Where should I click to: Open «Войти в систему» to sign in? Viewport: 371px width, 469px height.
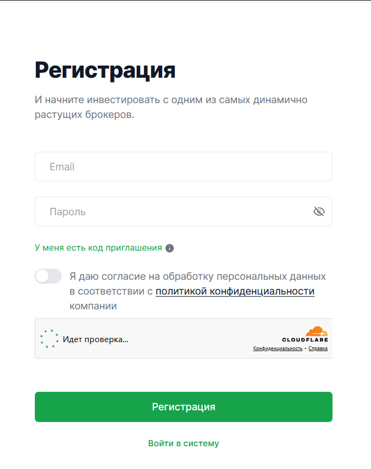(x=184, y=443)
